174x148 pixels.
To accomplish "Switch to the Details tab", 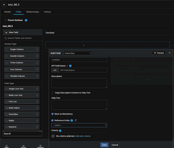I will click(x=7, y=12).
